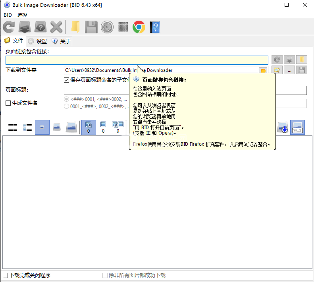This screenshot has height=282, width=314.
Task: Click orange browse folder icon in path field
Action: (263, 70)
